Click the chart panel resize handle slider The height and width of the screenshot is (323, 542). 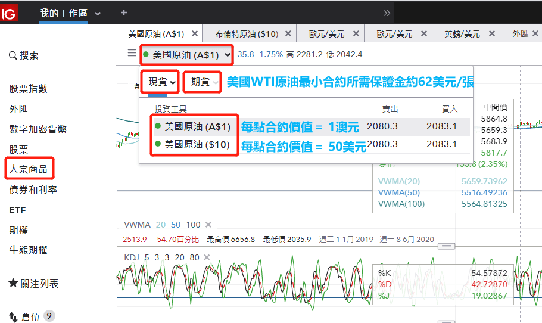pyautogui.click(x=445, y=246)
